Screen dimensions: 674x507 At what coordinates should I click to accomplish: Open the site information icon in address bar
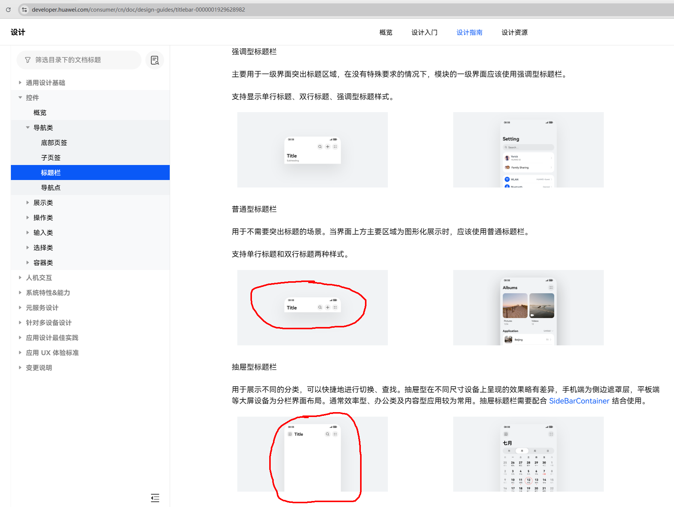pos(24,10)
